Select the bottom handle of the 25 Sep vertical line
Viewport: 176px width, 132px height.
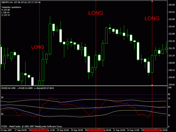pyautogui.click(x=152, y=85)
